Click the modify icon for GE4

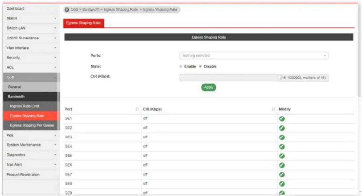(x=282, y=147)
